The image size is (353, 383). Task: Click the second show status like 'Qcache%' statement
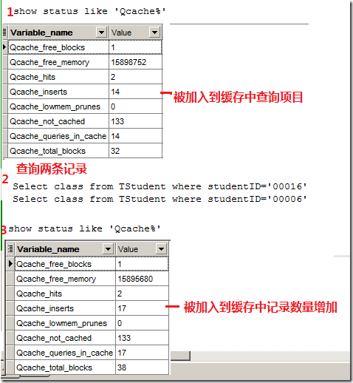tap(84, 228)
